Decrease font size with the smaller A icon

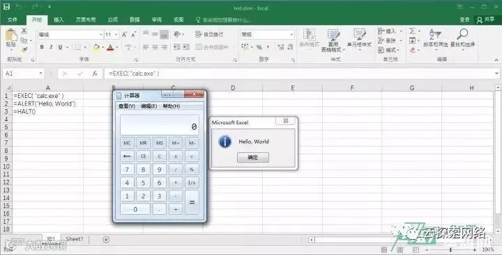tap(134, 35)
